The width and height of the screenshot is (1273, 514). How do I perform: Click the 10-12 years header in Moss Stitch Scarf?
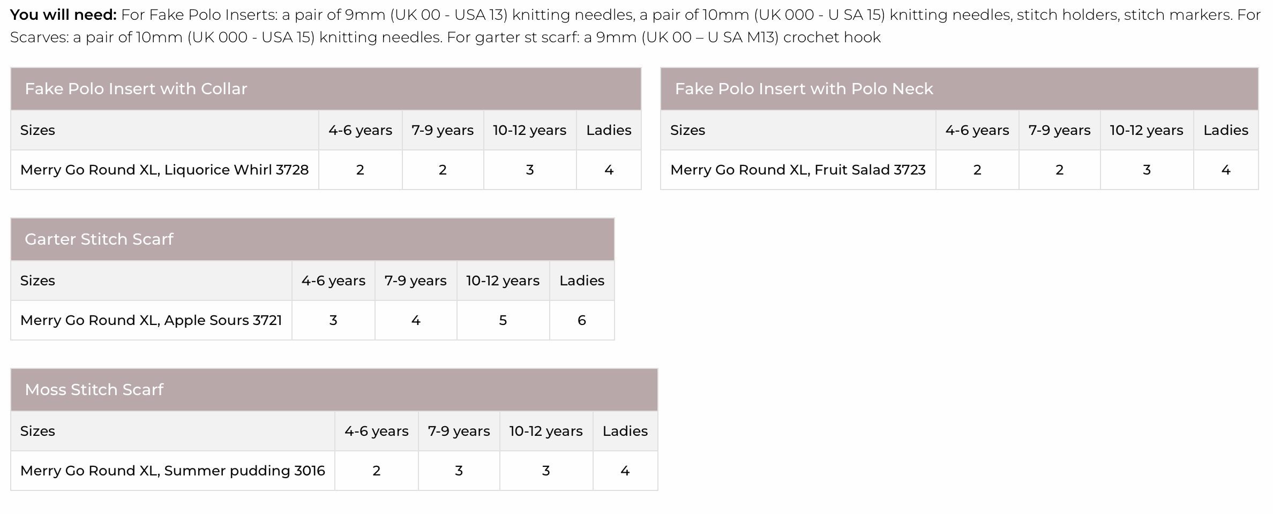(x=545, y=432)
